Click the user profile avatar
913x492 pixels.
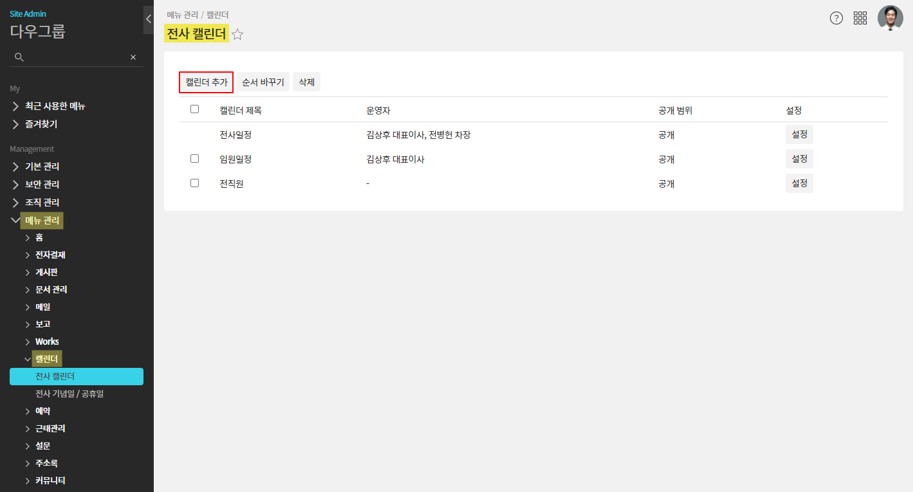click(890, 18)
